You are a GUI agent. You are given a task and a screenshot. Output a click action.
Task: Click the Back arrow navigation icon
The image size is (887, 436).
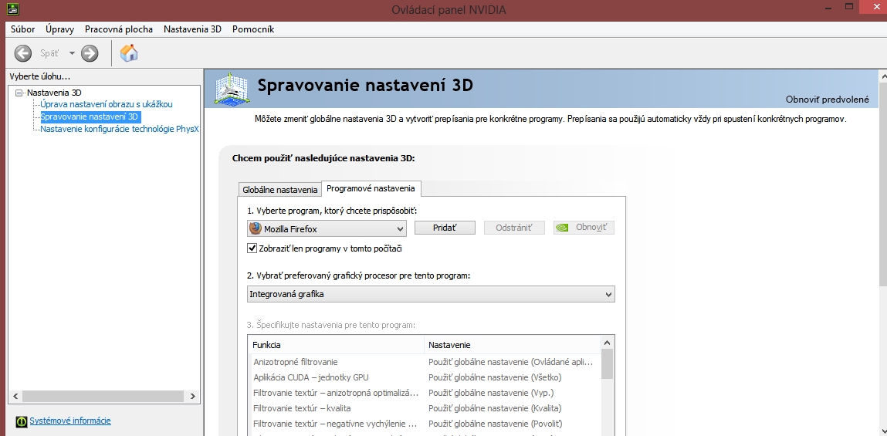[x=22, y=53]
